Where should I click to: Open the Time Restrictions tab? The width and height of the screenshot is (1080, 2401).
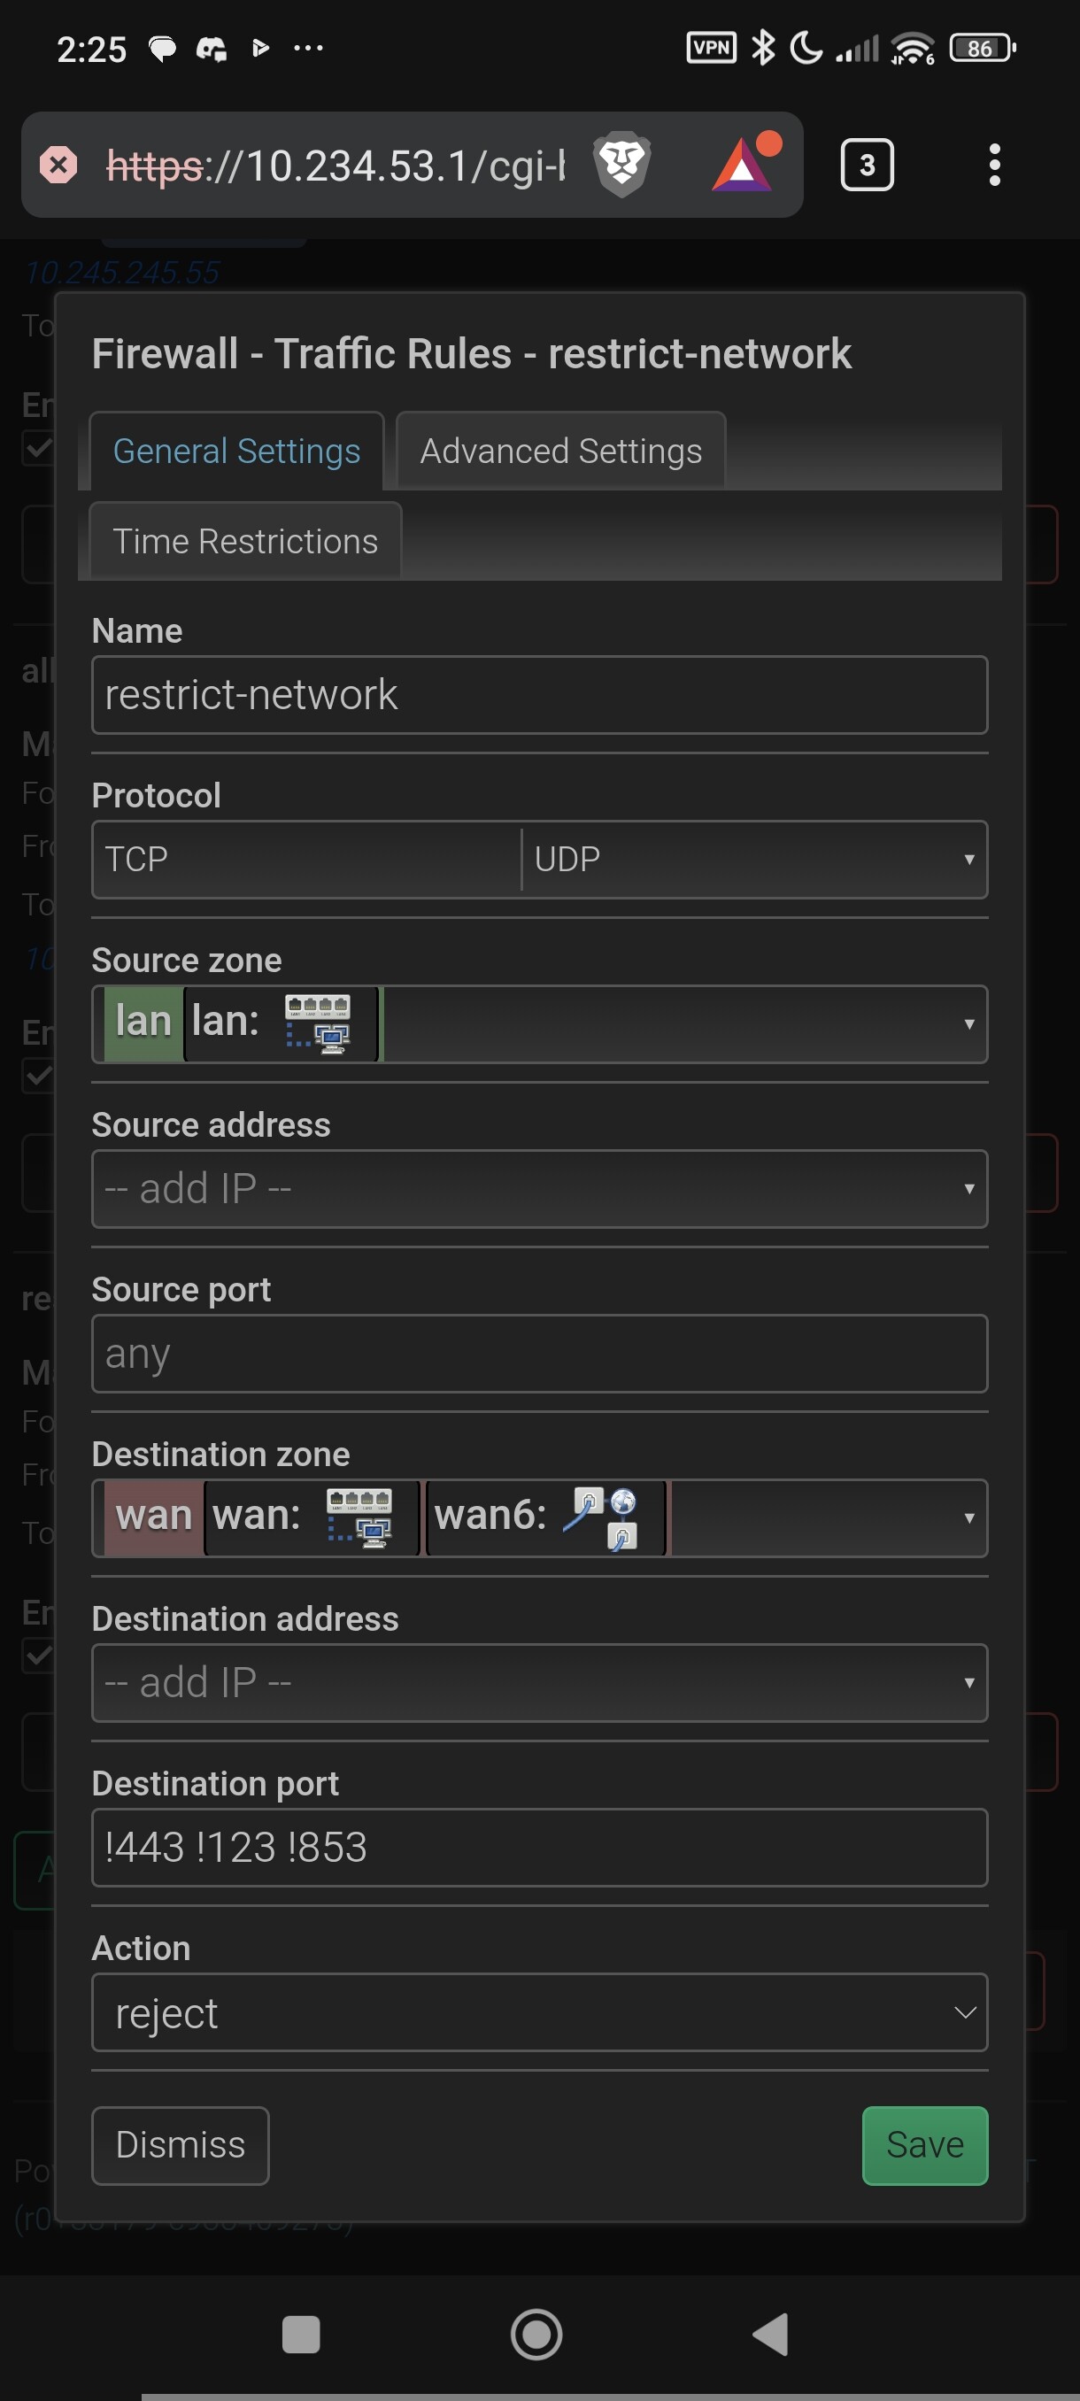245,542
